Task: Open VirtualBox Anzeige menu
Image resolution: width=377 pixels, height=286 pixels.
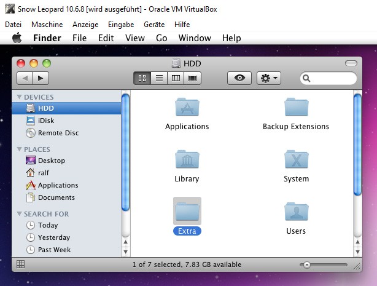Action: pyautogui.click(x=85, y=25)
